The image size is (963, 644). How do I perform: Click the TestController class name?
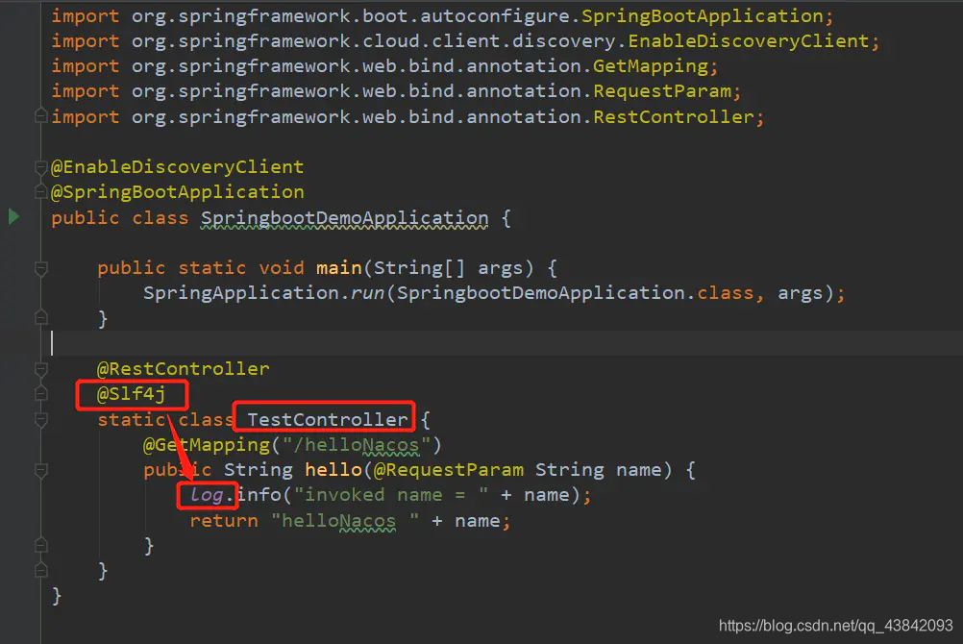pos(328,420)
